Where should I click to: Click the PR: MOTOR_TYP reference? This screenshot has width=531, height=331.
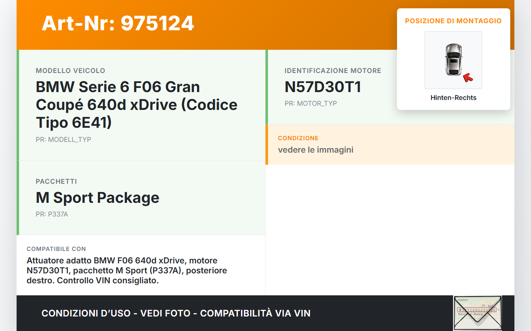click(x=311, y=103)
